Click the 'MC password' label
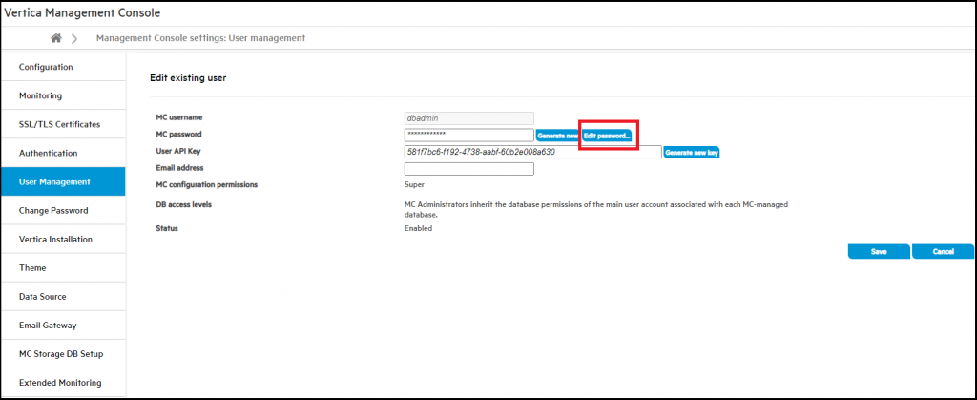Viewport: 977px width, 400px height. pos(178,134)
